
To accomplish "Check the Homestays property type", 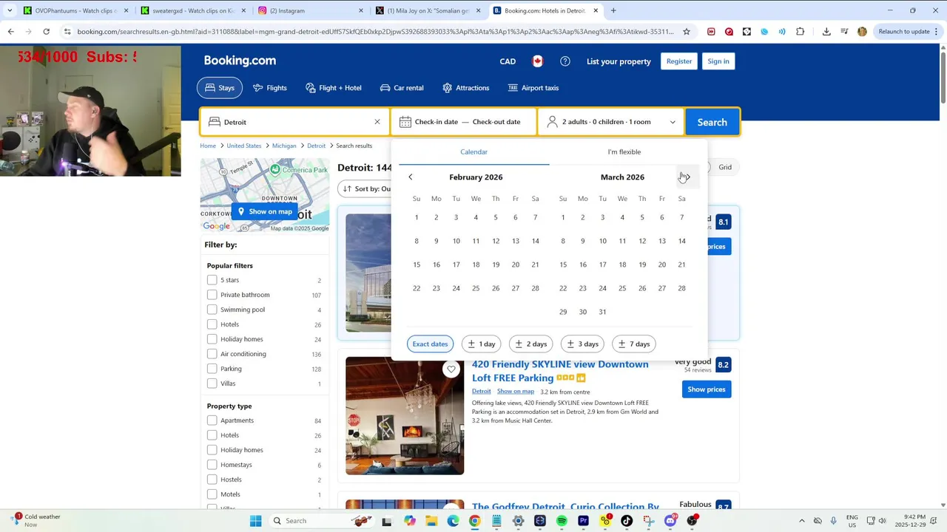I will pos(212,465).
